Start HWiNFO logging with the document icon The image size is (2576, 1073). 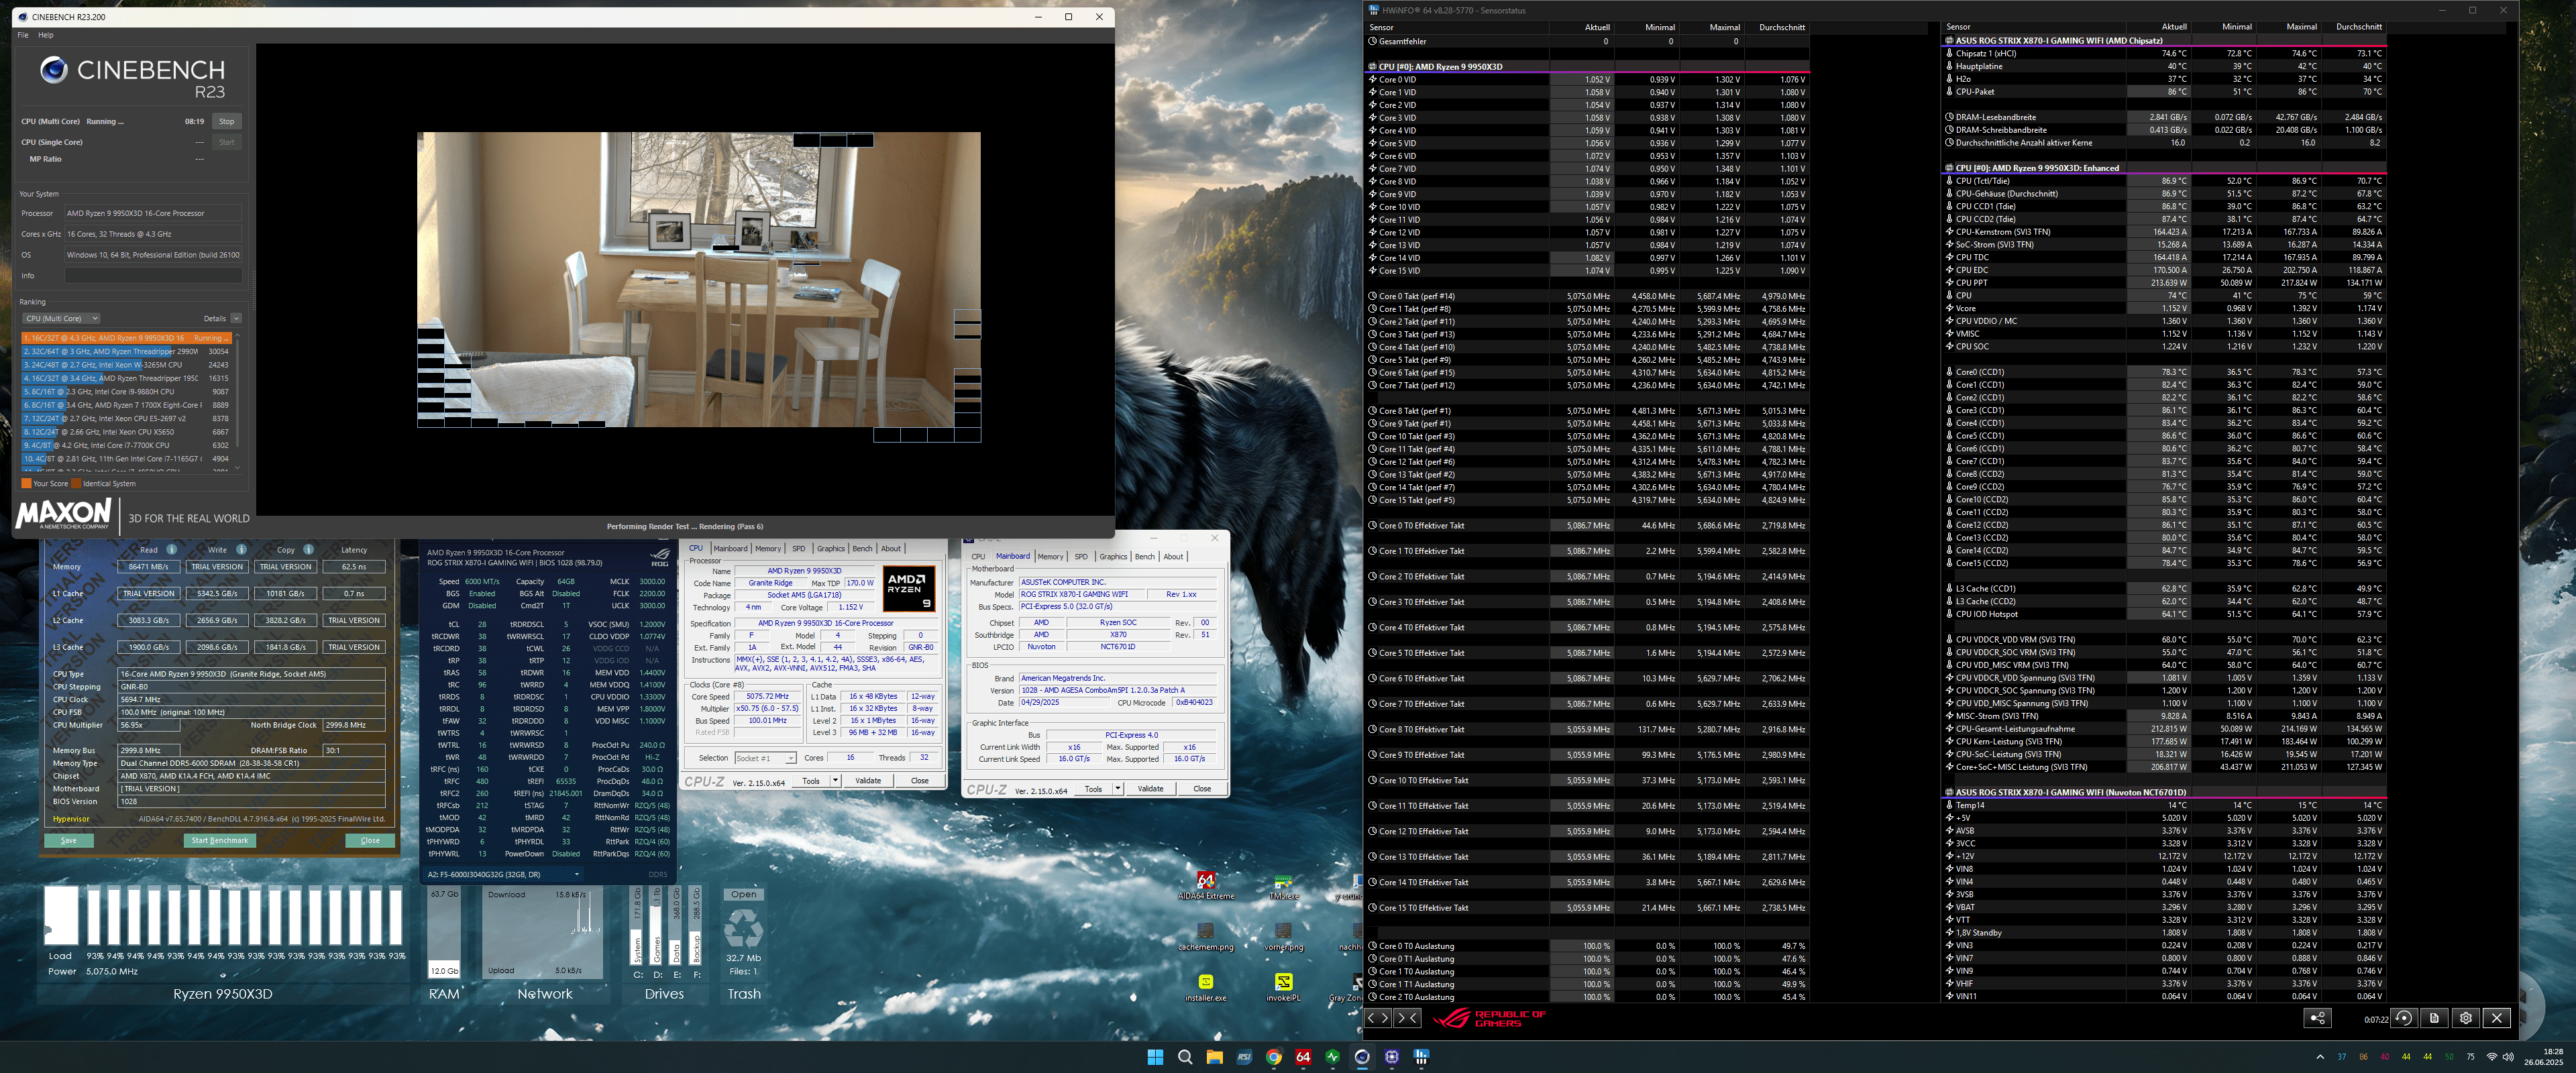coord(2434,1018)
